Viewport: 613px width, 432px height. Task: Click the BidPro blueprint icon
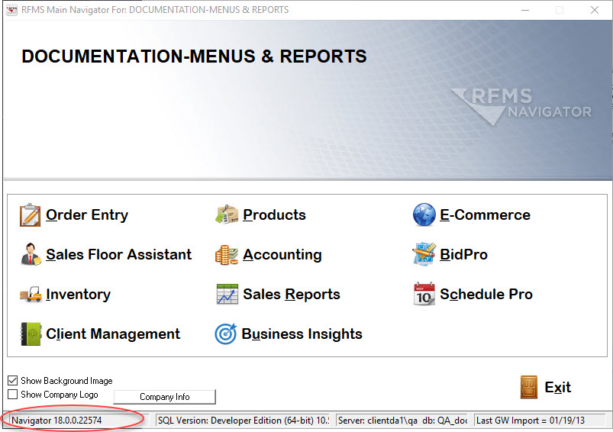tap(424, 254)
